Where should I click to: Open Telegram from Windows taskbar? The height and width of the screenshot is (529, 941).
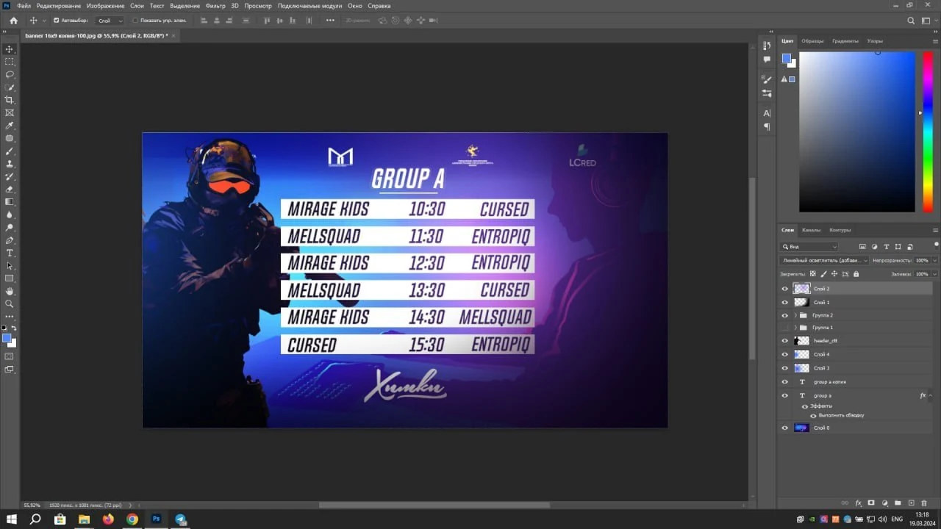tap(180, 519)
